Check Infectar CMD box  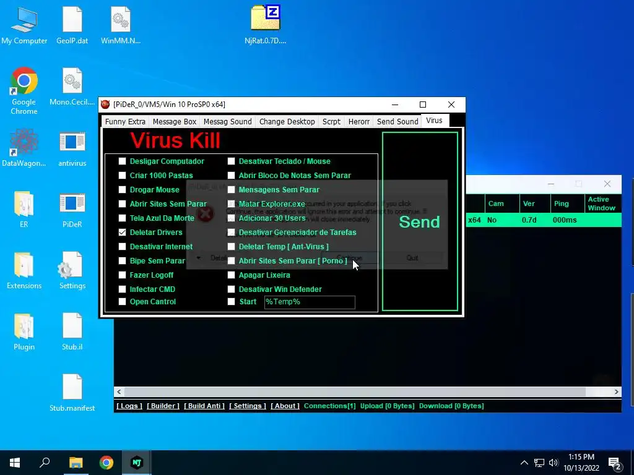(x=122, y=289)
